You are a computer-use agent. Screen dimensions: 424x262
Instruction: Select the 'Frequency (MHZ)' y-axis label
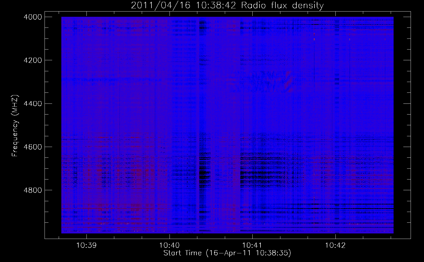[15, 126]
